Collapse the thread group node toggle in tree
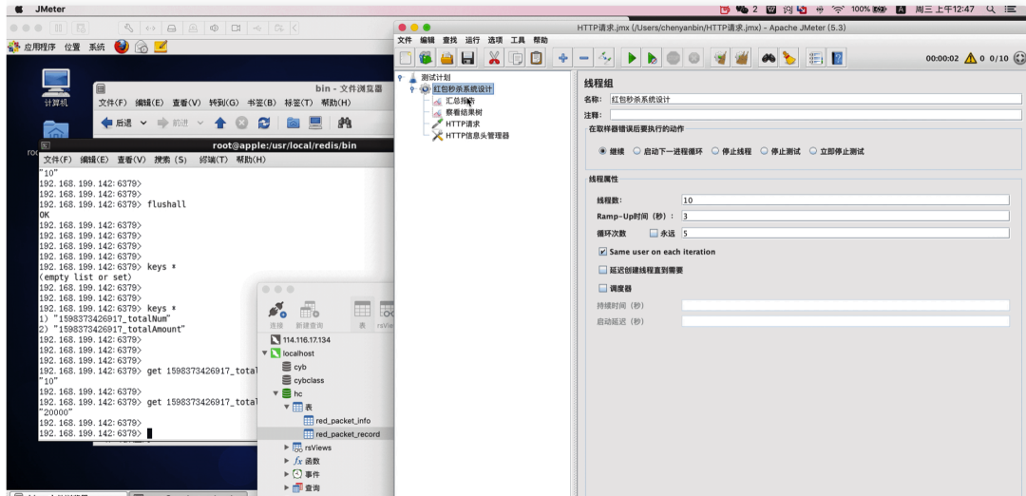This screenshot has height=496, width=1026. (x=411, y=89)
